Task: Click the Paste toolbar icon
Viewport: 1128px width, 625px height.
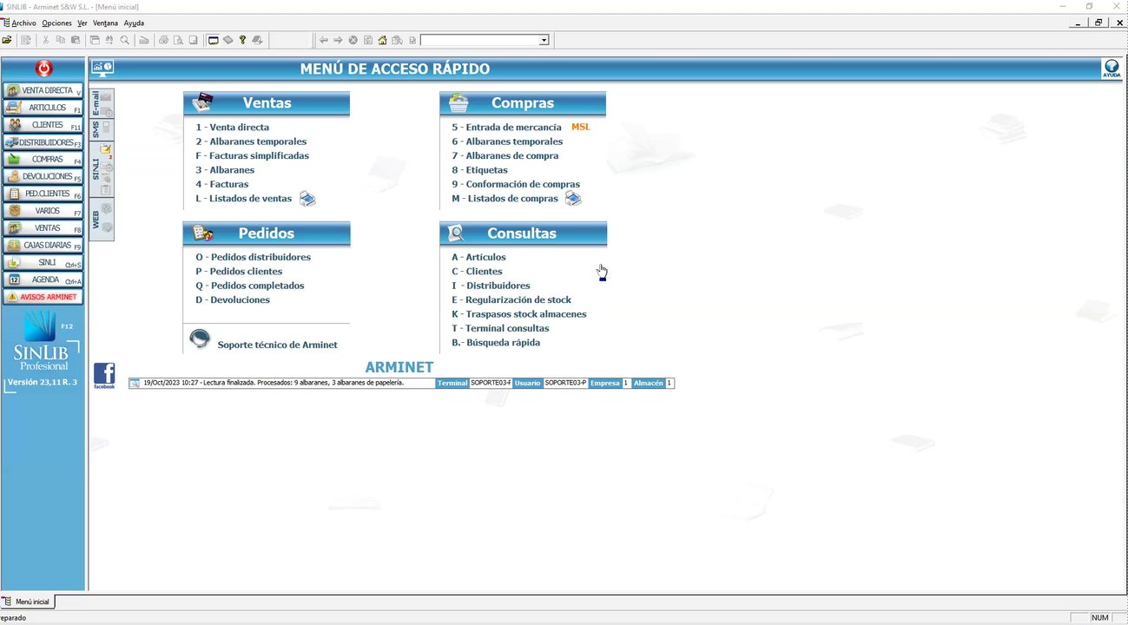Action: (76, 40)
